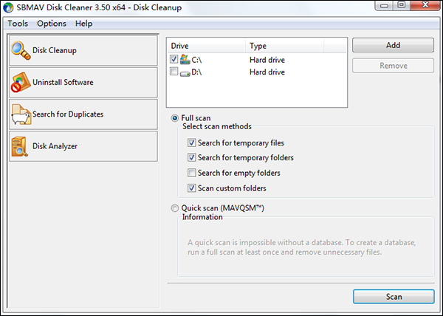Open the Tools menu

point(18,24)
